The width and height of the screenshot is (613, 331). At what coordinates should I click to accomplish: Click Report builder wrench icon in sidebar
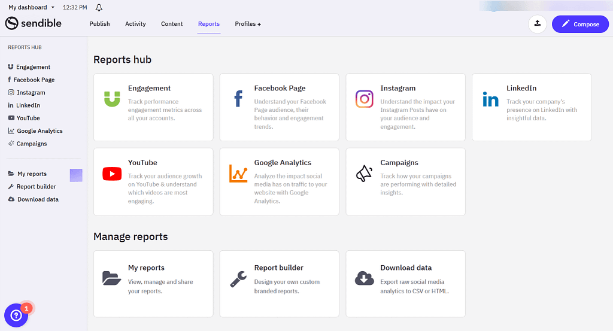click(11, 186)
